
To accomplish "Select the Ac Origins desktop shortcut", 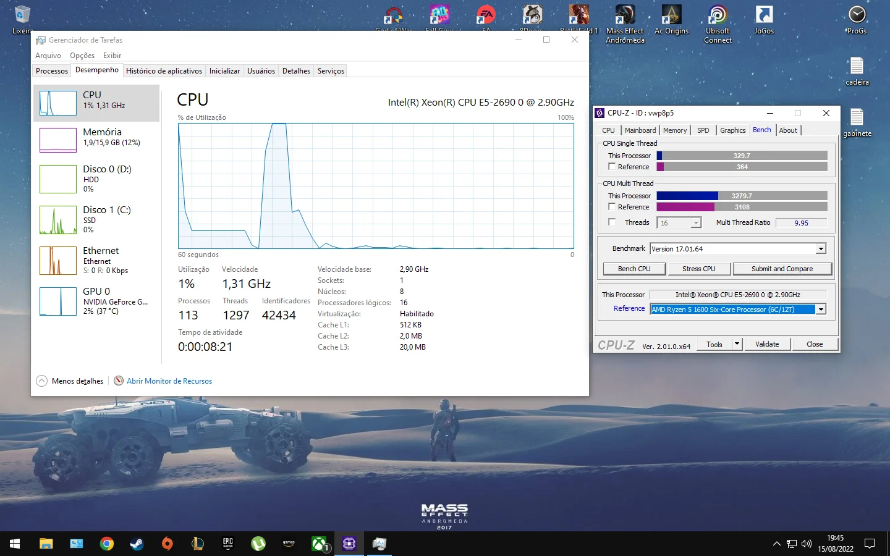I will pos(671,20).
